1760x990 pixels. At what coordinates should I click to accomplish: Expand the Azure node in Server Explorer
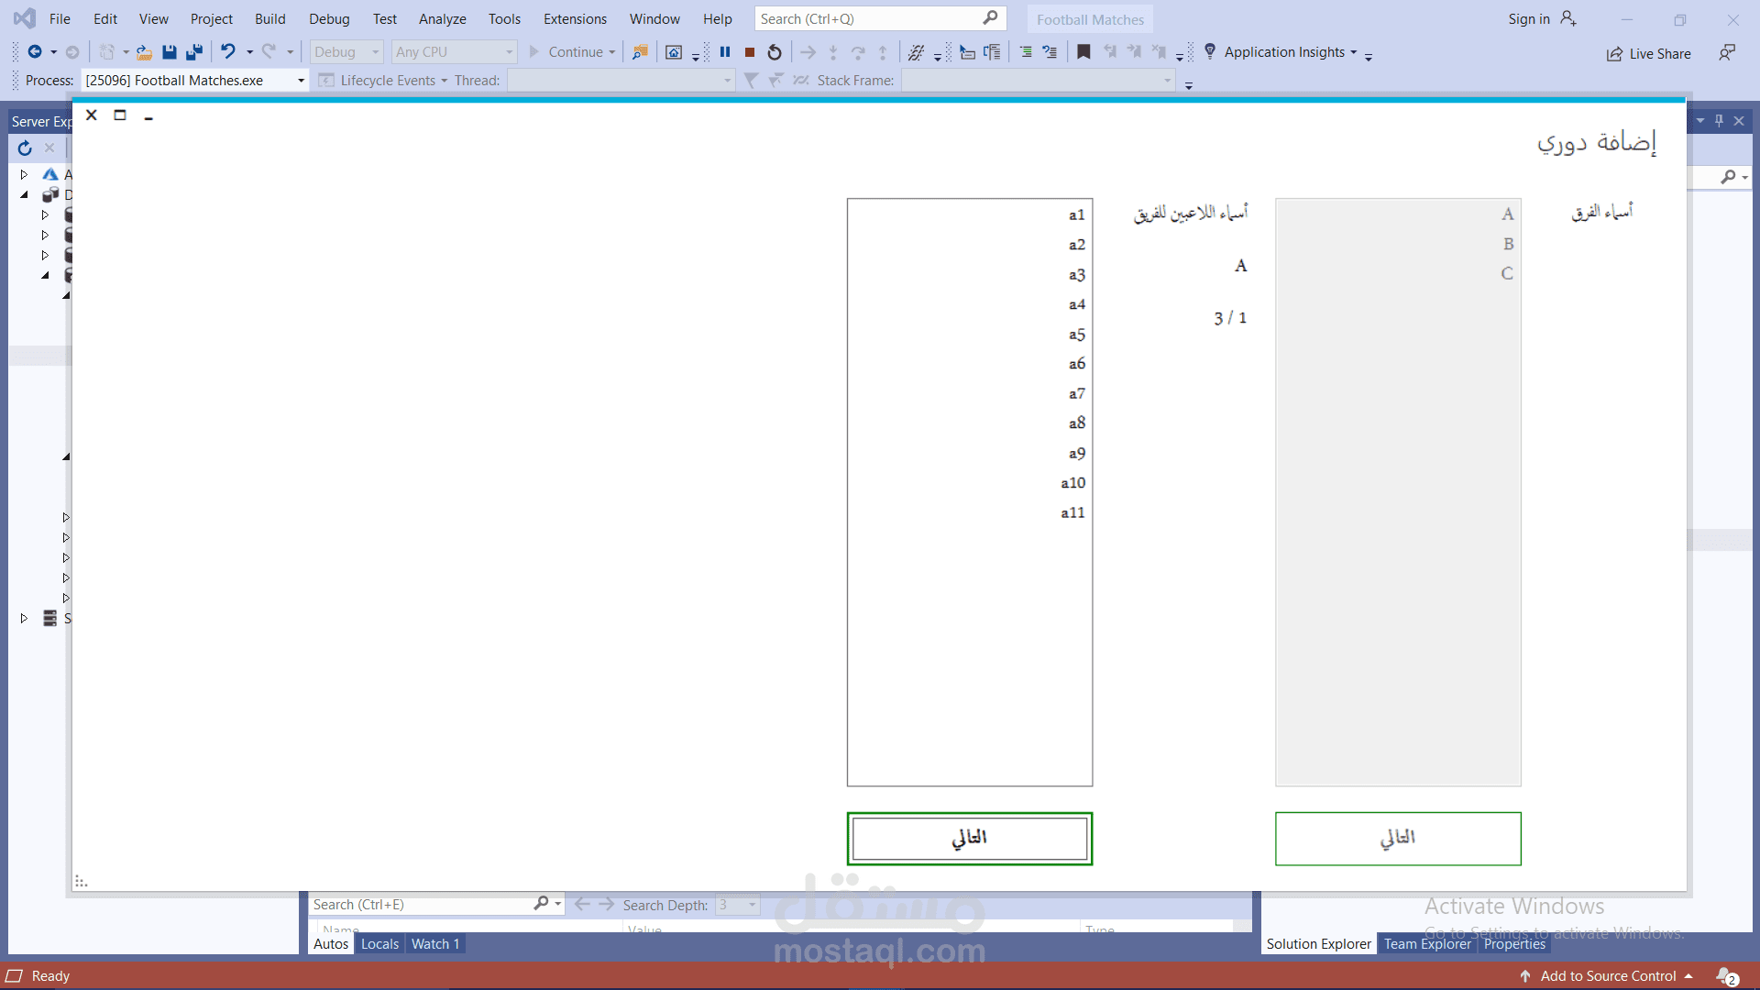tap(25, 174)
